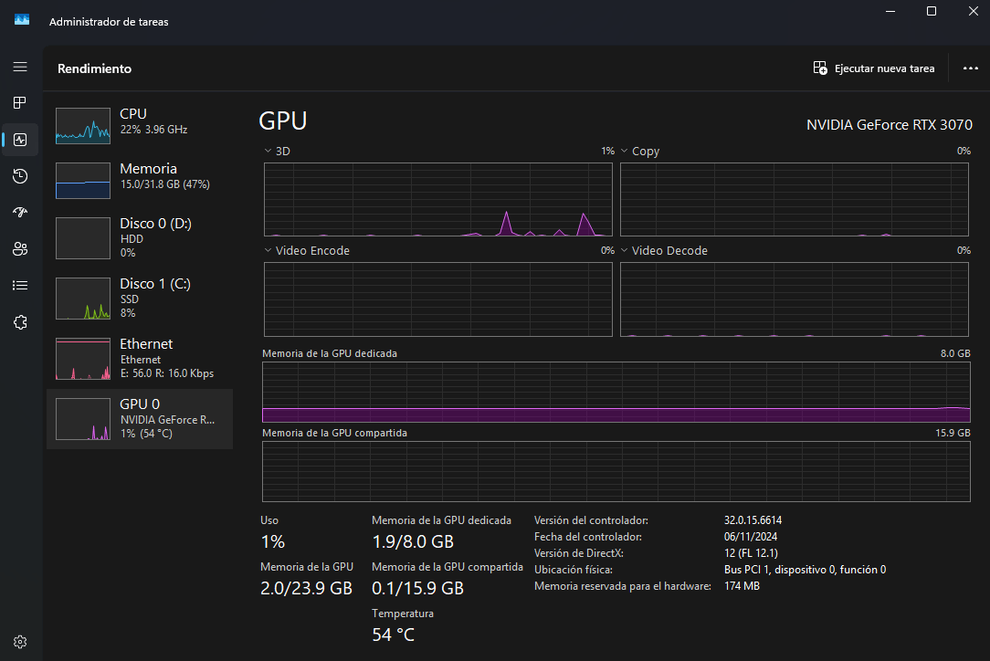Select Memoria in the performance list
This screenshot has width=990, height=661.
140,181
